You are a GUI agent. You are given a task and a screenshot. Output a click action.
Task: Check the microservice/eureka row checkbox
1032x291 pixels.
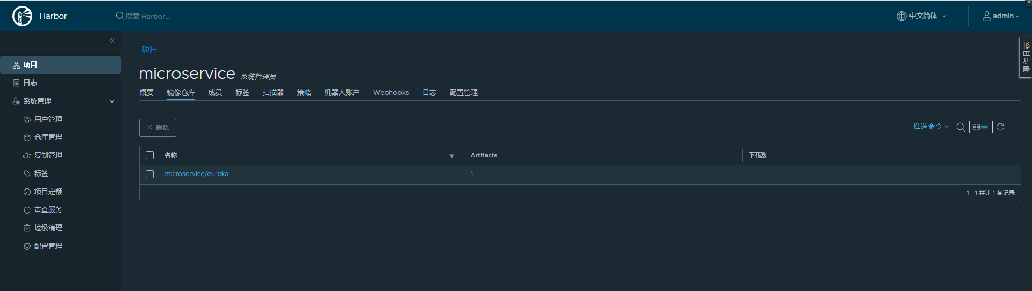(149, 174)
